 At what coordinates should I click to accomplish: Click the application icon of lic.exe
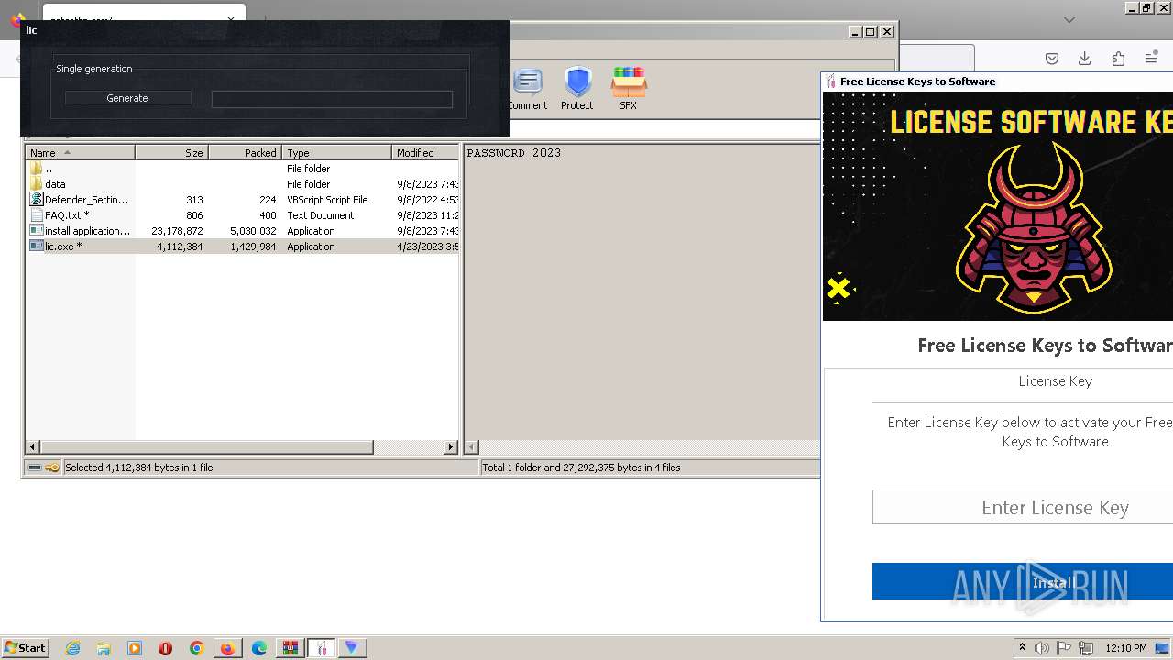[37, 247]
